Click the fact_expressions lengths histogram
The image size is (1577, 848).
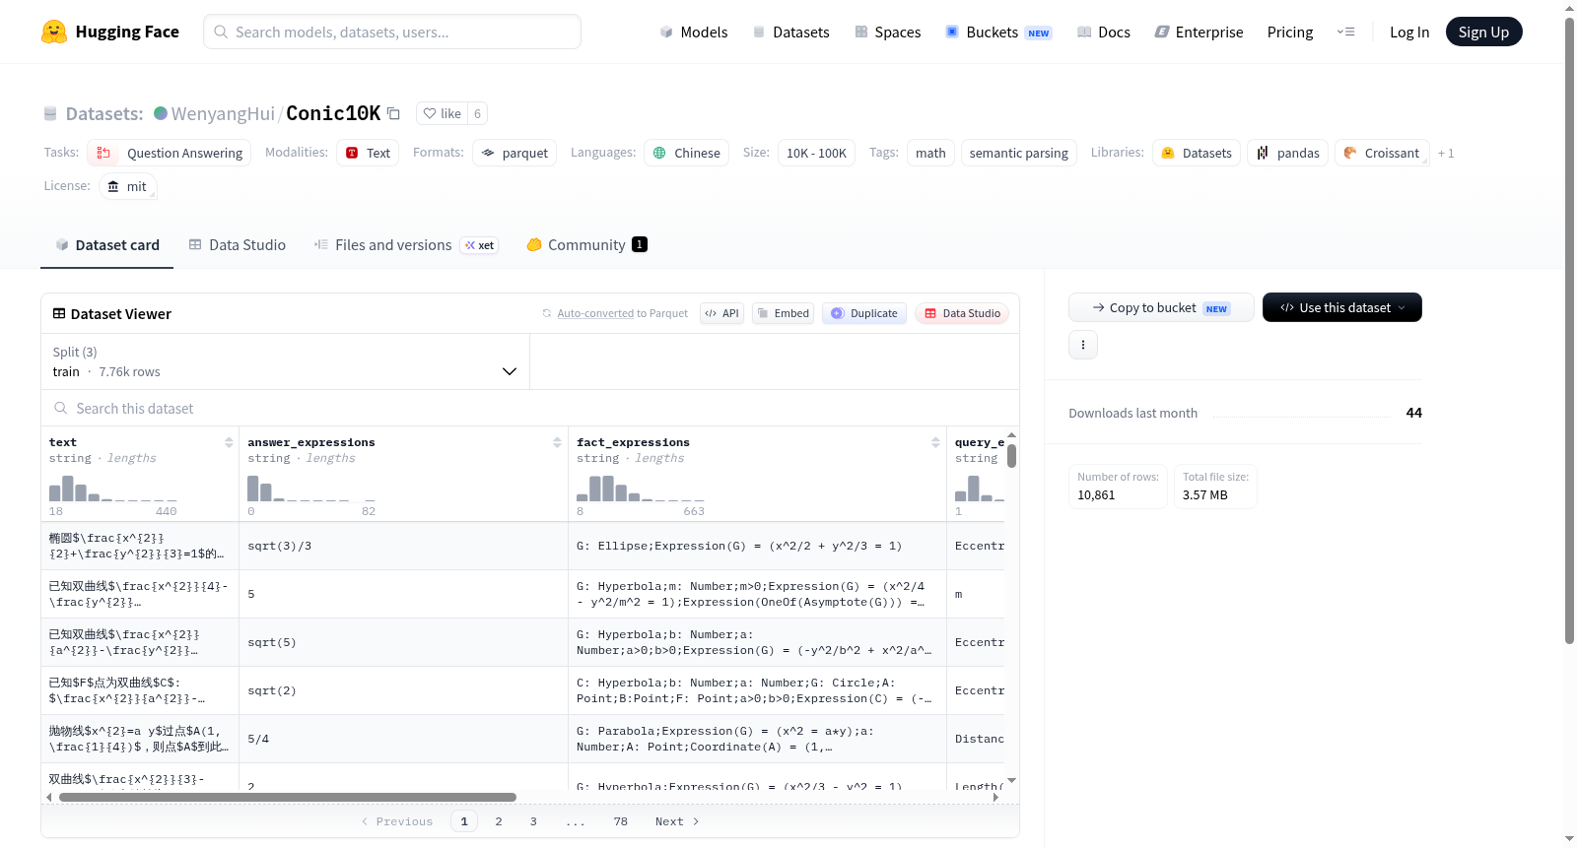coord(641,489)
